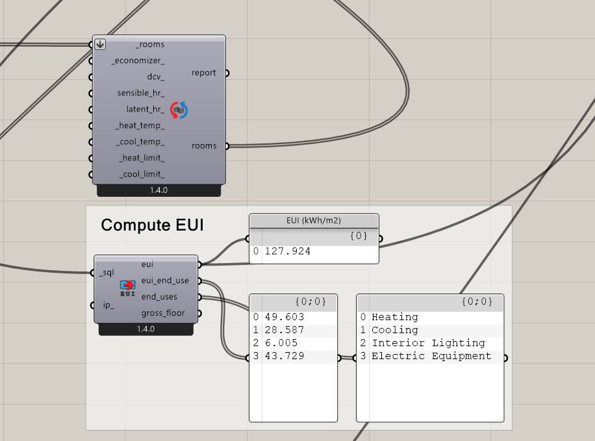Click the Ideal Air HVAC component icon
This screenshot has height=441, width=595.
179,110
